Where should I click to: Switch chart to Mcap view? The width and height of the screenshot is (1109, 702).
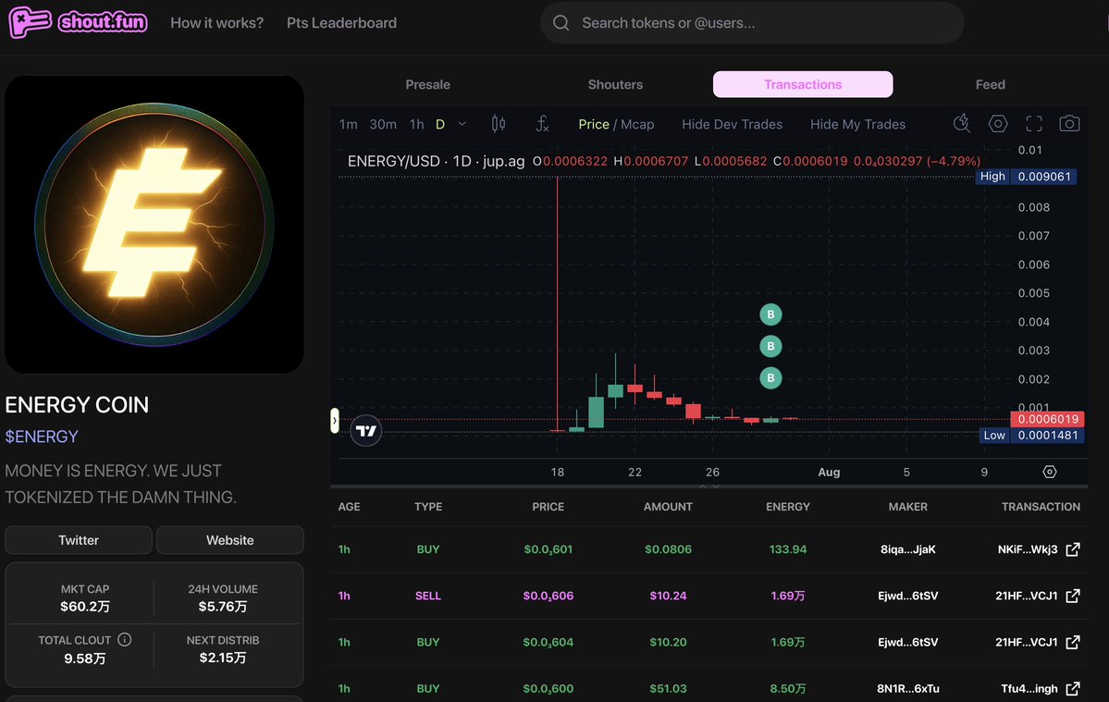[637, 125]
